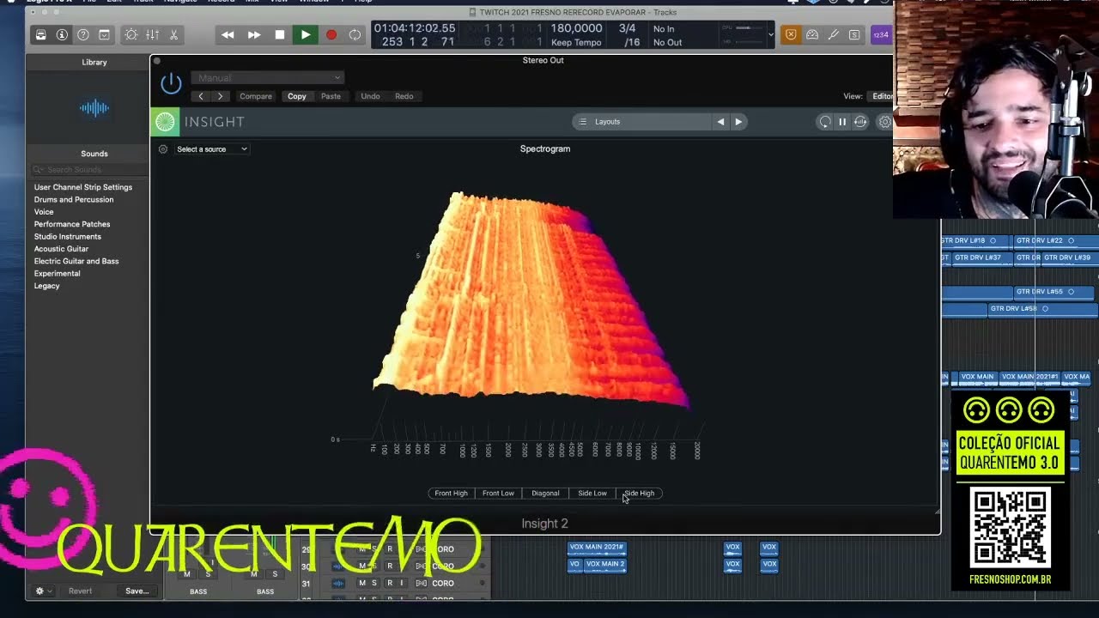Screen dimensions: 1099x618
Task: Open the Mixer faders icon
Action: tap(152, 35)
